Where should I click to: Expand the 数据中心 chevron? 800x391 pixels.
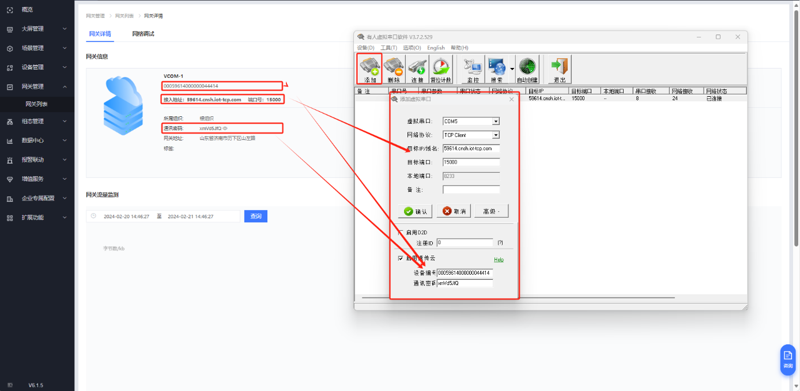coord(65,141)
